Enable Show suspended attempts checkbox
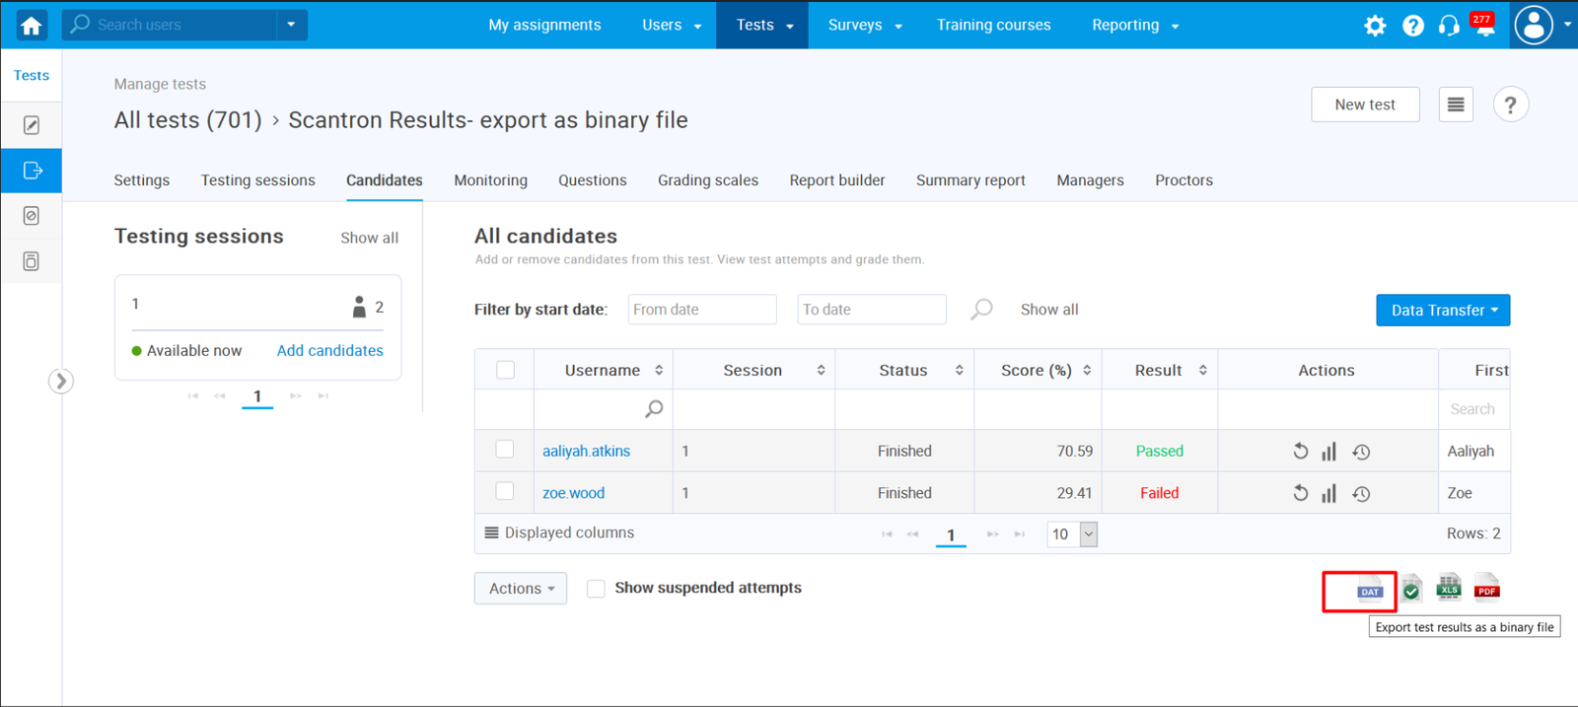This screenshot has width=1578, height=707. [596, 589]
